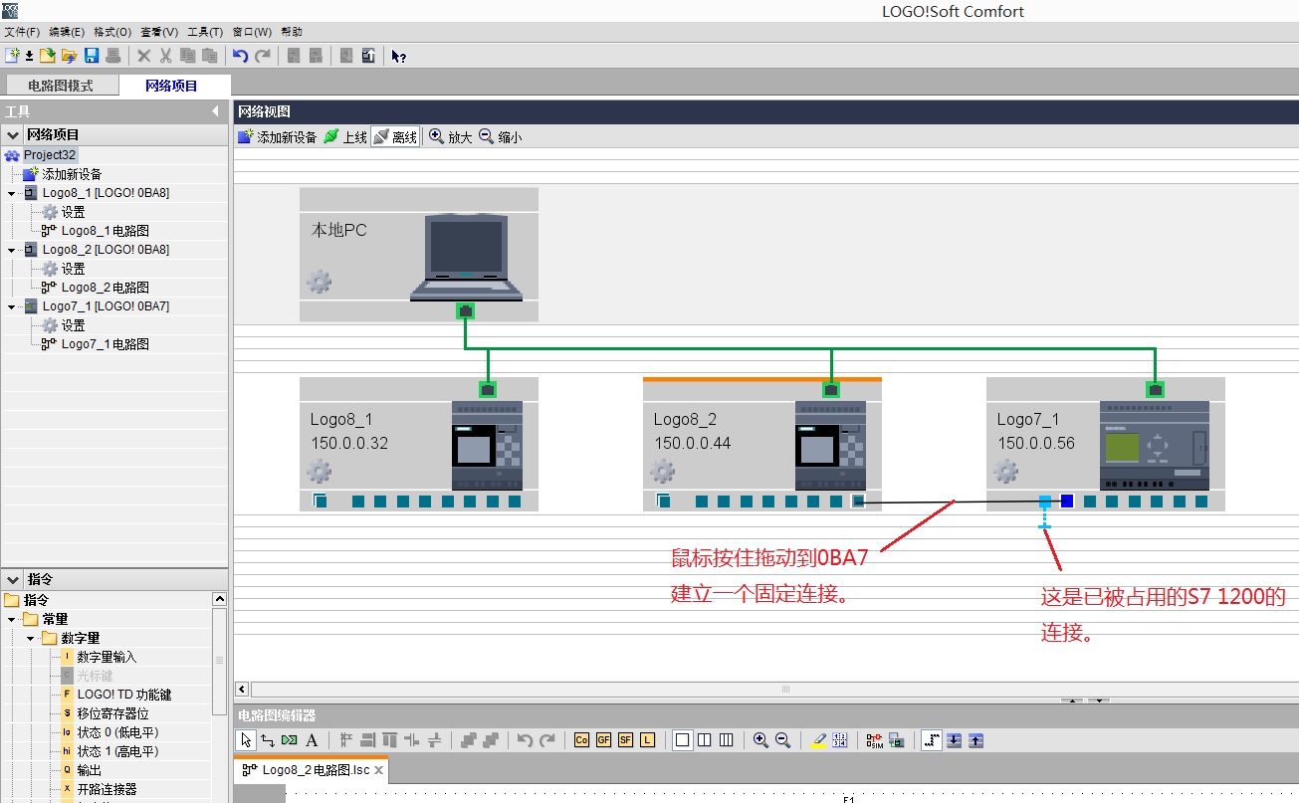Zoom out on the circuit diagram editor
The height and width of the screenshot is (803, 1299).
pos(783,739)
